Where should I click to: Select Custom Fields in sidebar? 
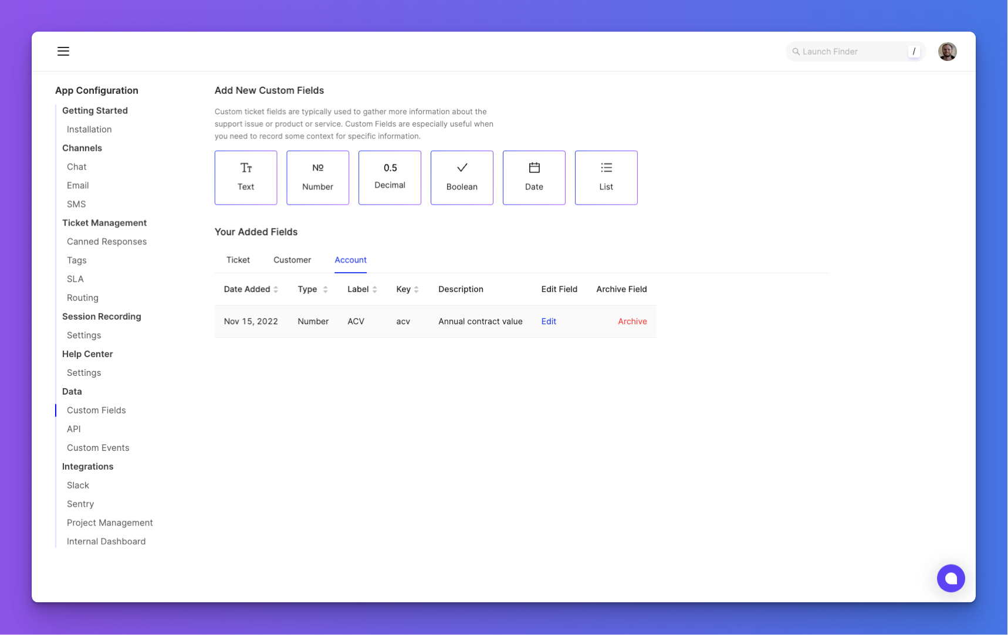96,410
